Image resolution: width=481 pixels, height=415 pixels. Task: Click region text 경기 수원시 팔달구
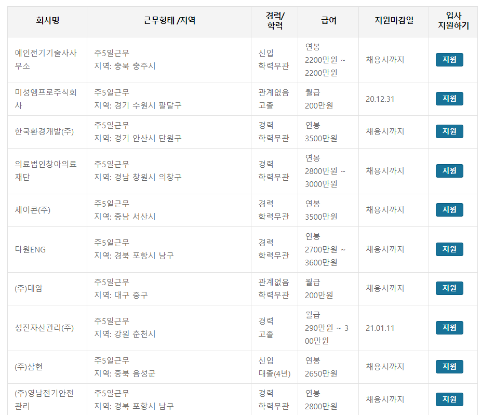pyautogui.click(x=148, y=105)
